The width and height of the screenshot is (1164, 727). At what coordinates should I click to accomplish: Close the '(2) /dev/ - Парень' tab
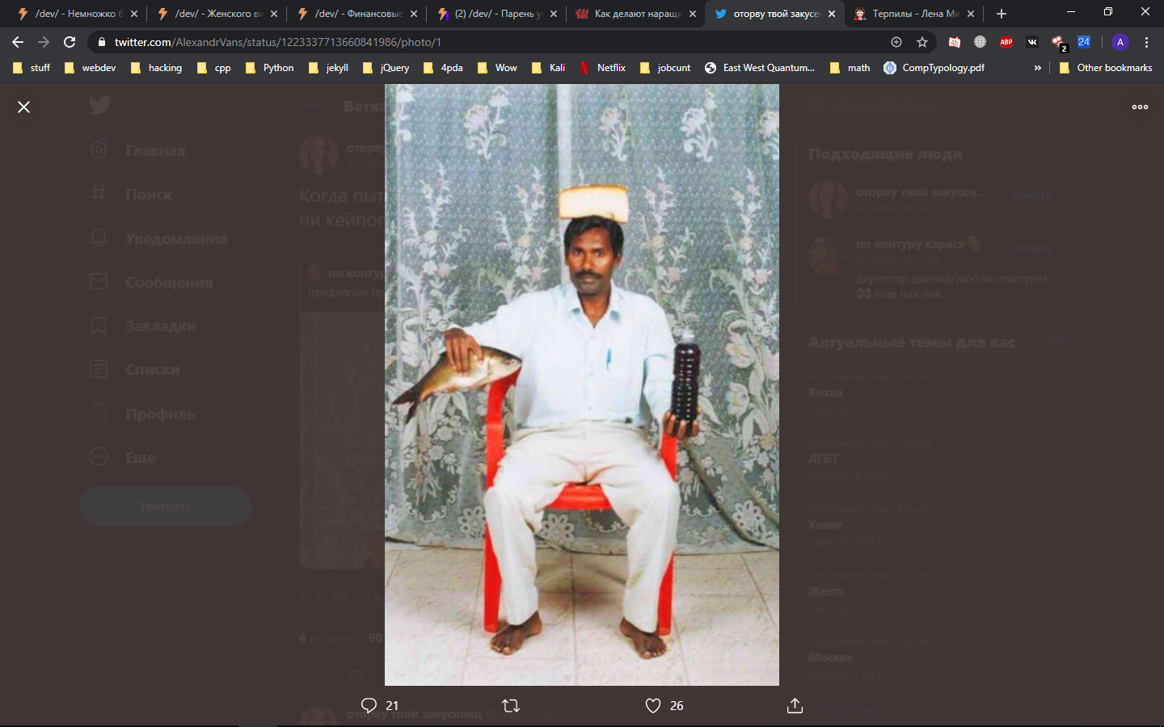[554, 14]
